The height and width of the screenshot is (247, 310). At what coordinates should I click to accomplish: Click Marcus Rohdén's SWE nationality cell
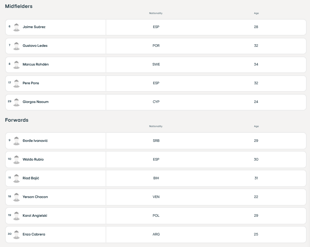(156, 64)
